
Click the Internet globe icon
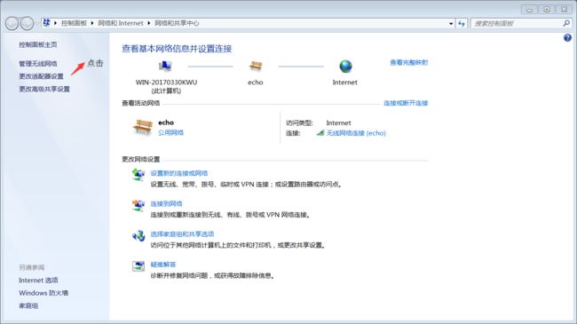(x=345, y=67)
